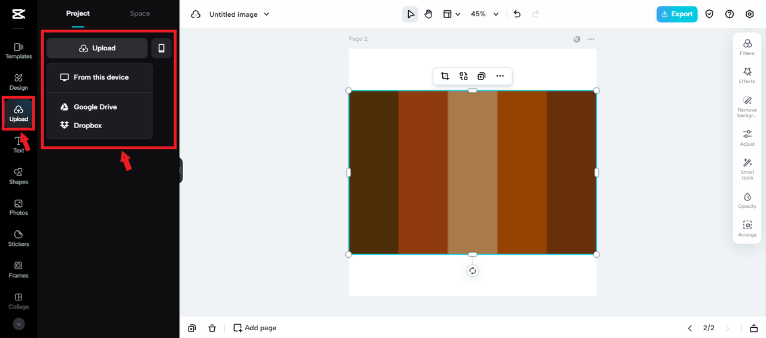Click the Page 2 label

358,39
